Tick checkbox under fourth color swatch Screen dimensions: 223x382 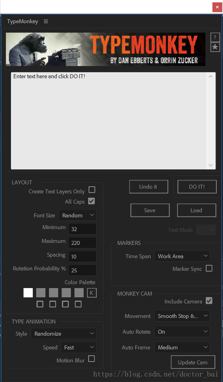coord(65,304)
